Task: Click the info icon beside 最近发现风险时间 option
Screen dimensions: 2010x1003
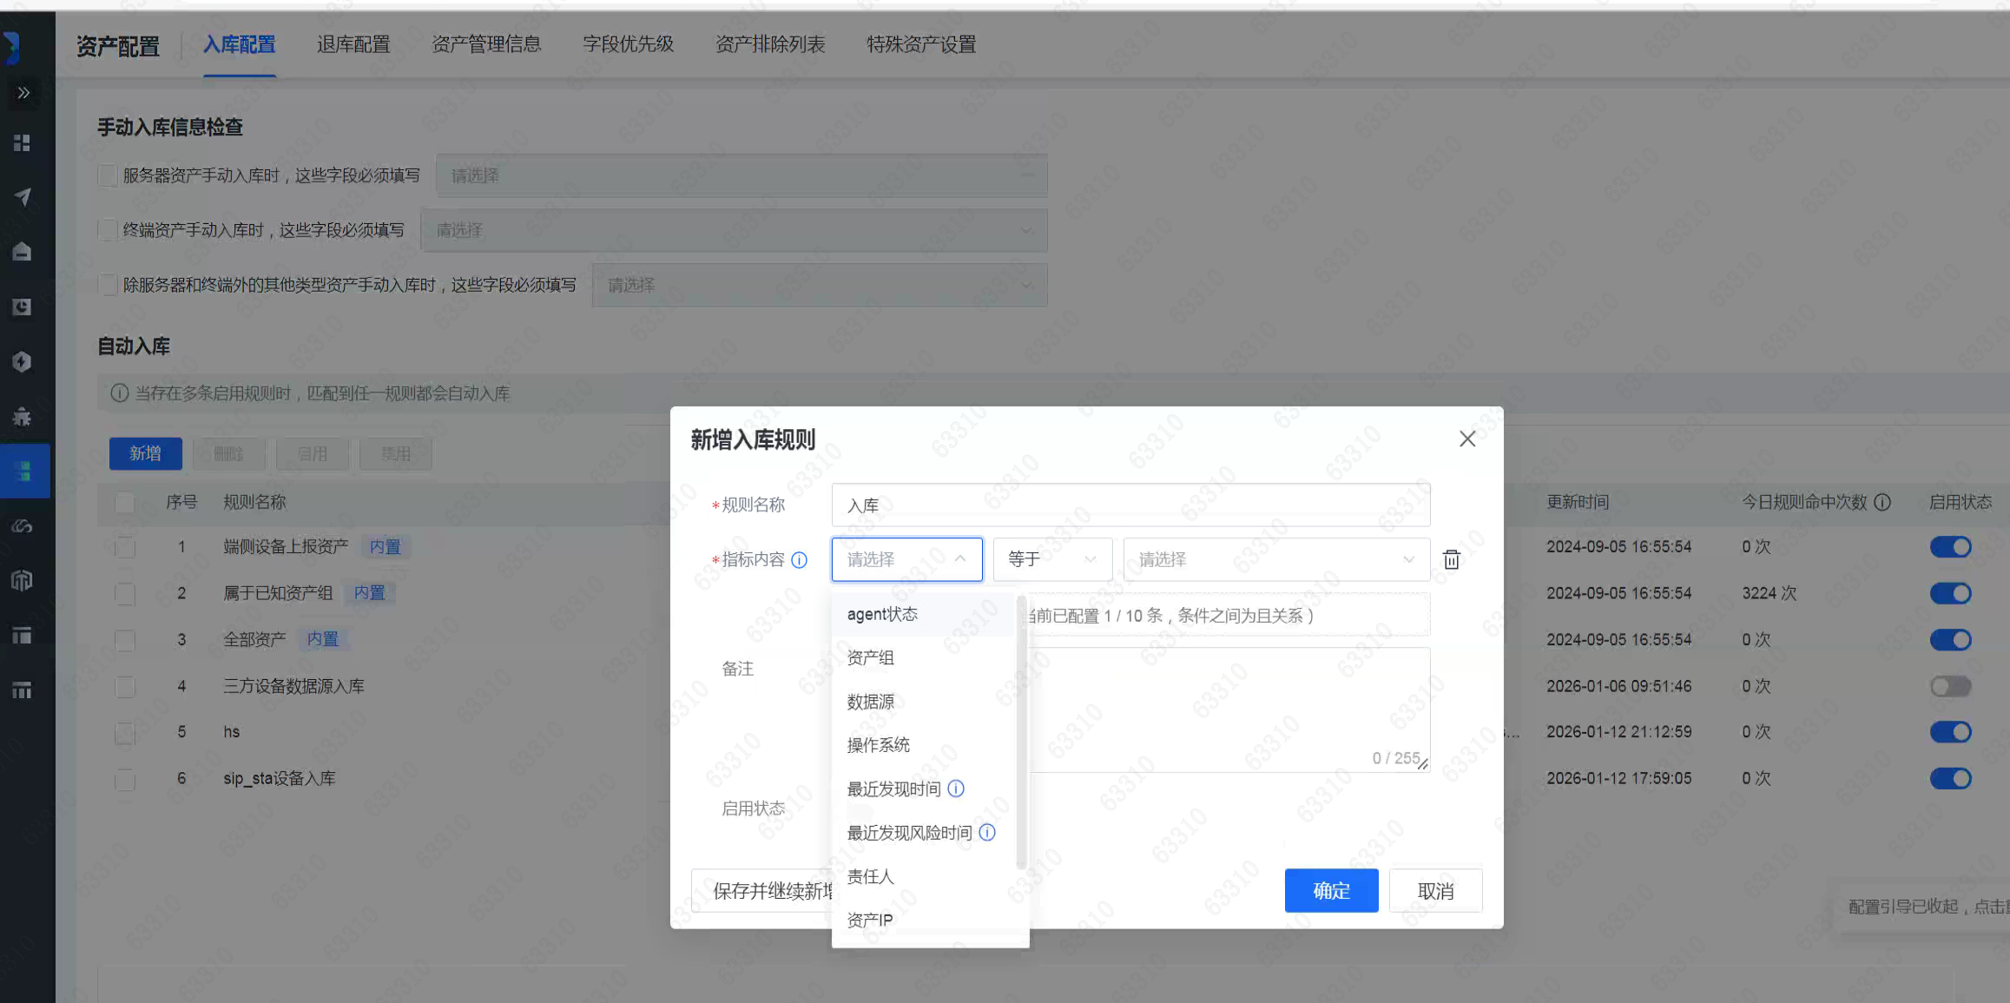Action: (x=986, y=833)
